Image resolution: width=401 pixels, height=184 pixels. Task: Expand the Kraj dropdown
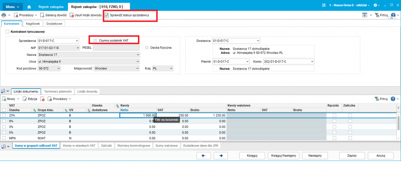pyautogui.click(x=171, y=68)
